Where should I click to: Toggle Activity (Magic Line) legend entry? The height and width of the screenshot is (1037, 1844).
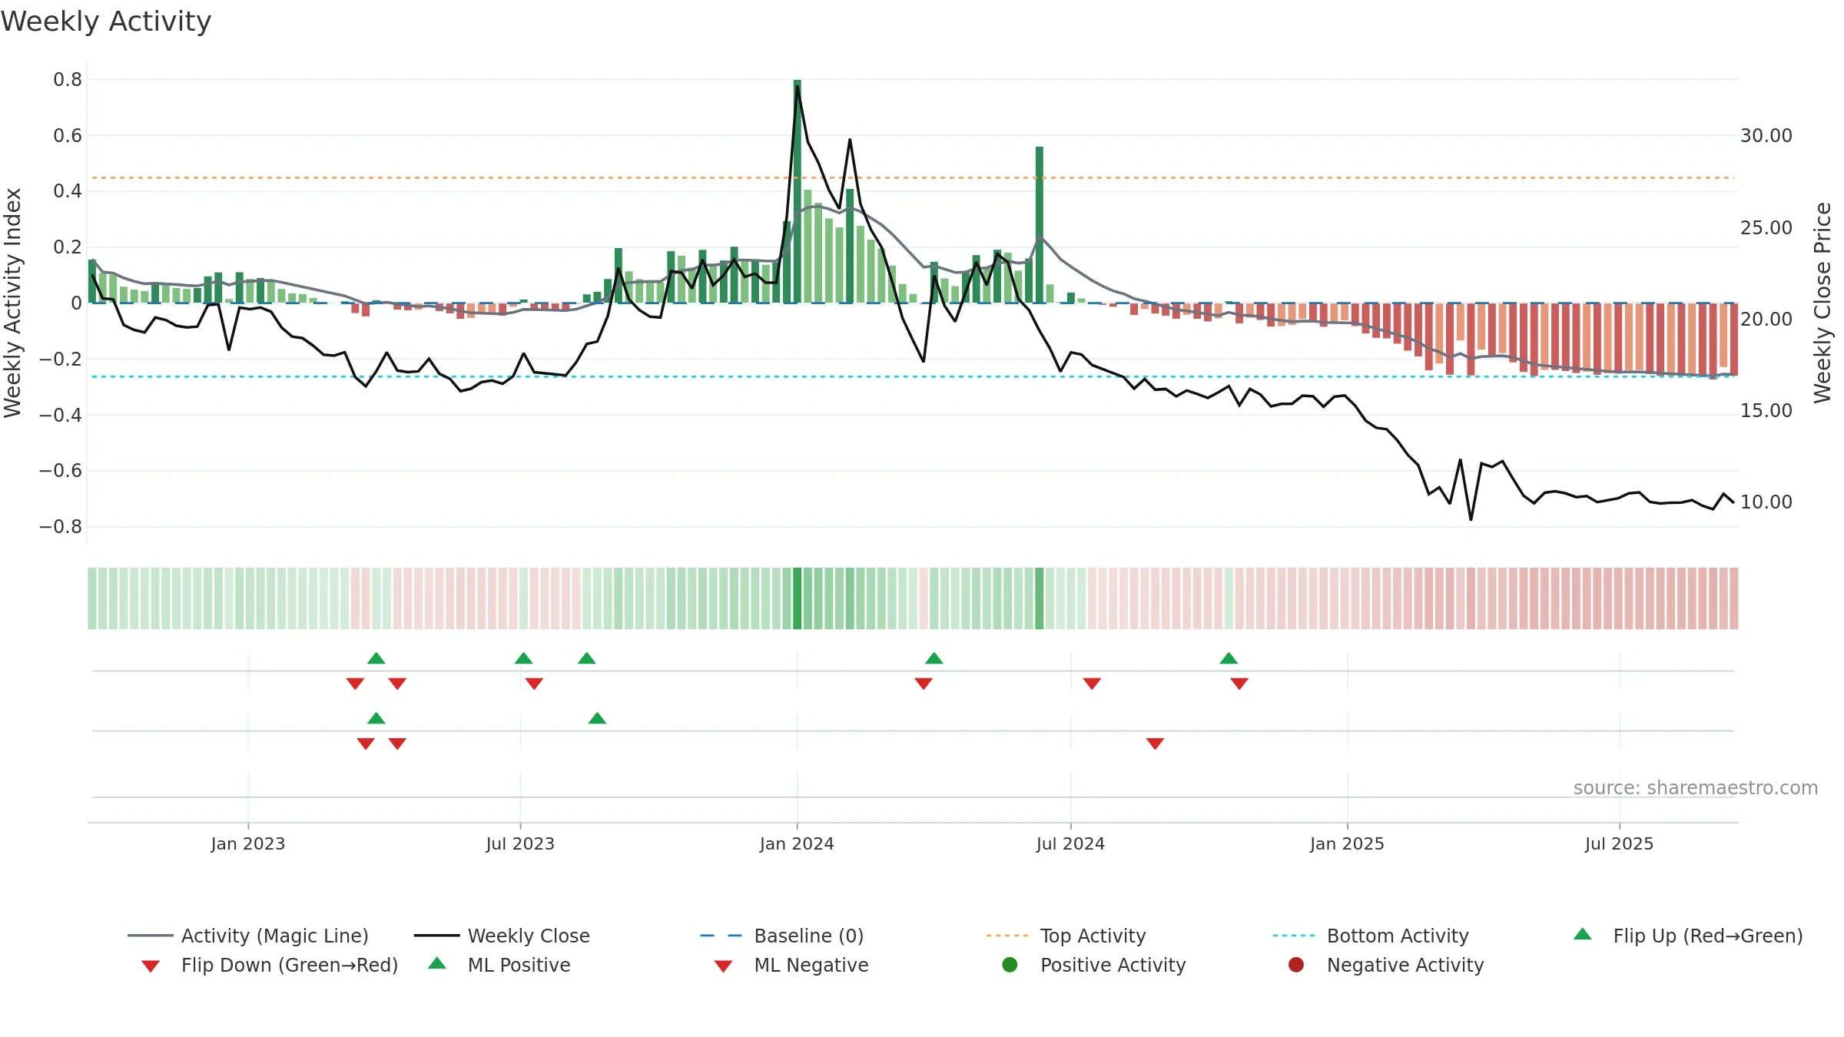[x=248, y=936]
